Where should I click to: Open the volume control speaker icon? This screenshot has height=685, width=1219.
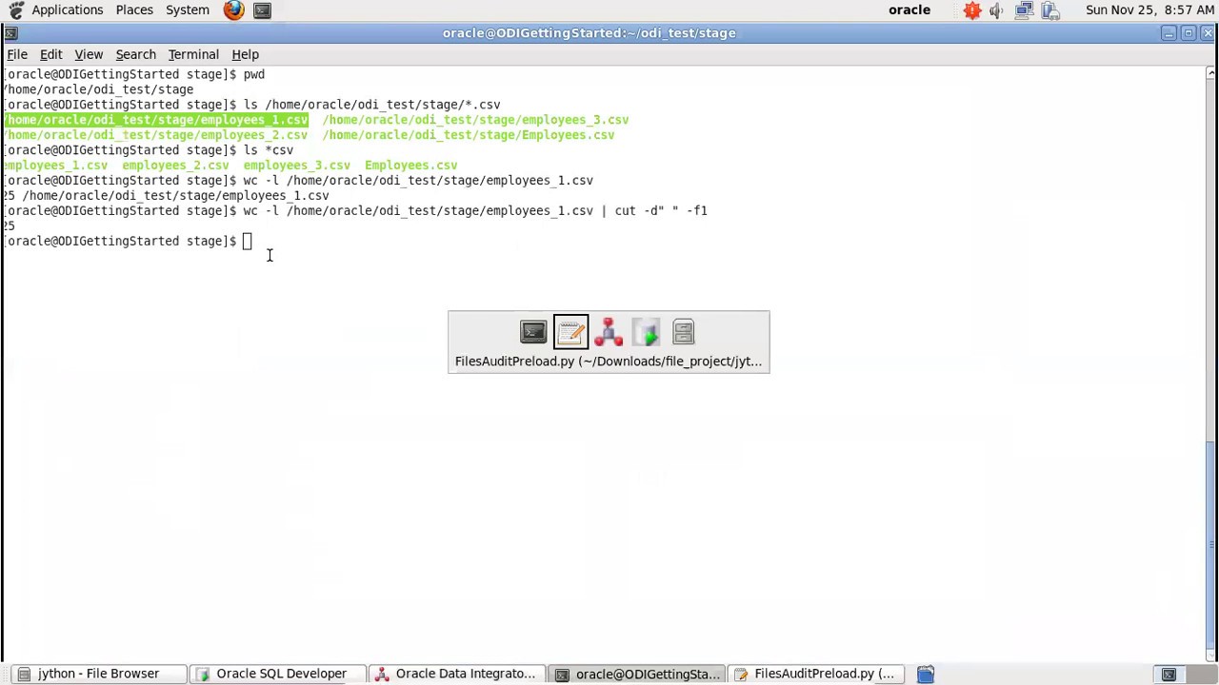coord(996,10)
